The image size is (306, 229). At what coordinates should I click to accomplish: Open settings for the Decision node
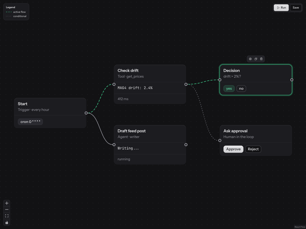coord(250,59)
